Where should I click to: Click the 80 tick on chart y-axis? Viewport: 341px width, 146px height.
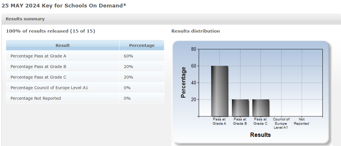194,49
